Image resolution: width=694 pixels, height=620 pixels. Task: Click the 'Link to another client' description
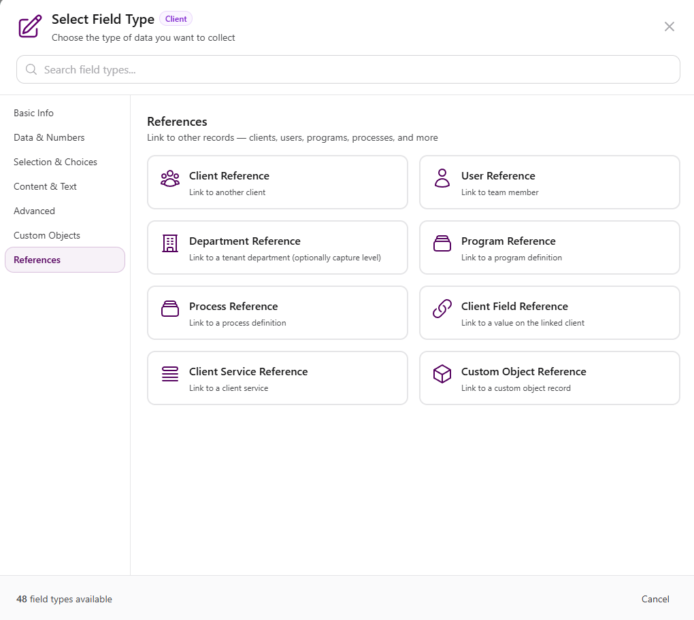coord(227,192)
